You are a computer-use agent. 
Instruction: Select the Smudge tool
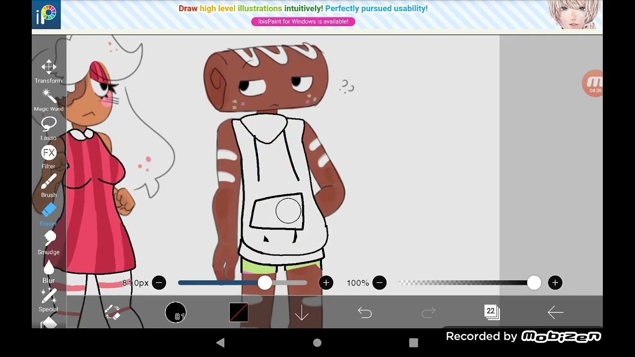tap(49, 243)
